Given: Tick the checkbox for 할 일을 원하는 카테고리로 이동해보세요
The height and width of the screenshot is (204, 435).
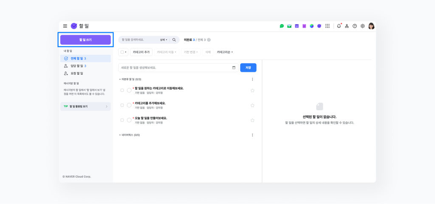Looking at the screenshot, I should click(122, 90).
